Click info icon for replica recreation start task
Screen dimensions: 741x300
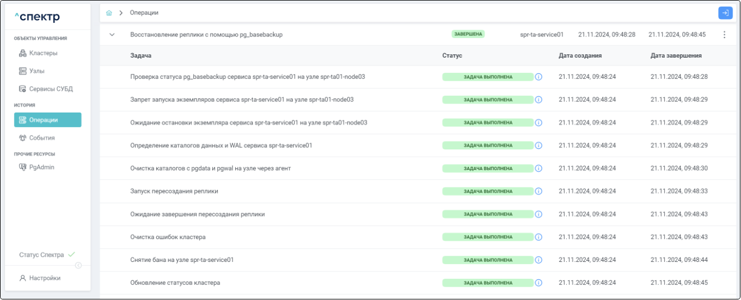(x=539, y=191)
